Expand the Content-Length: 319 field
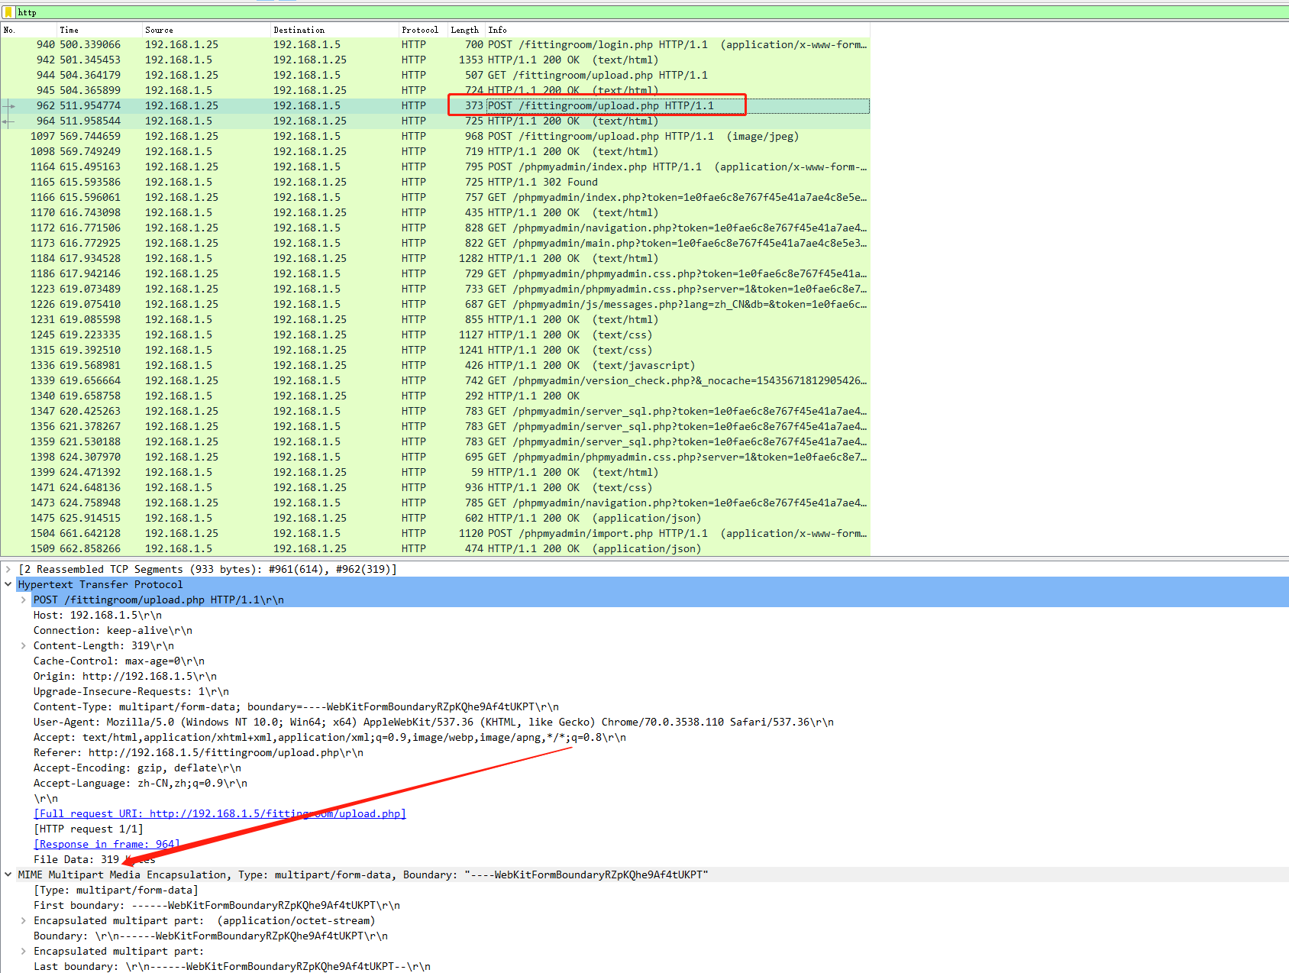Image resolution: width=1289 pixels, height=973 pixels. pyautogui.click(x=23, y=645)
